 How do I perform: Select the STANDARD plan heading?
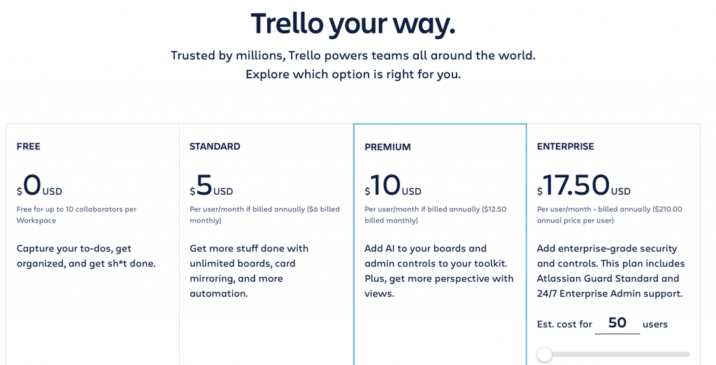click(215, 147)
